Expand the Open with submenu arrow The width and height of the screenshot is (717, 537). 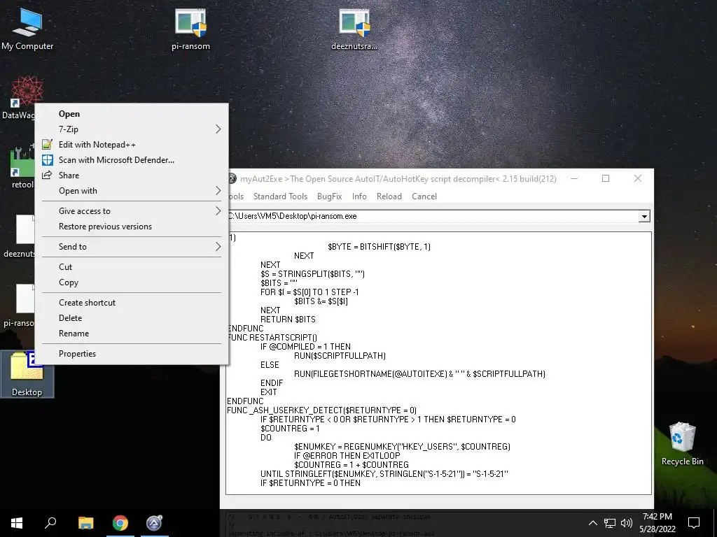pos(218,191)
